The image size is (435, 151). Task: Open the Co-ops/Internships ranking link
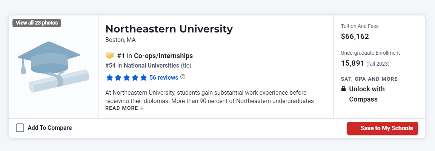163,56
